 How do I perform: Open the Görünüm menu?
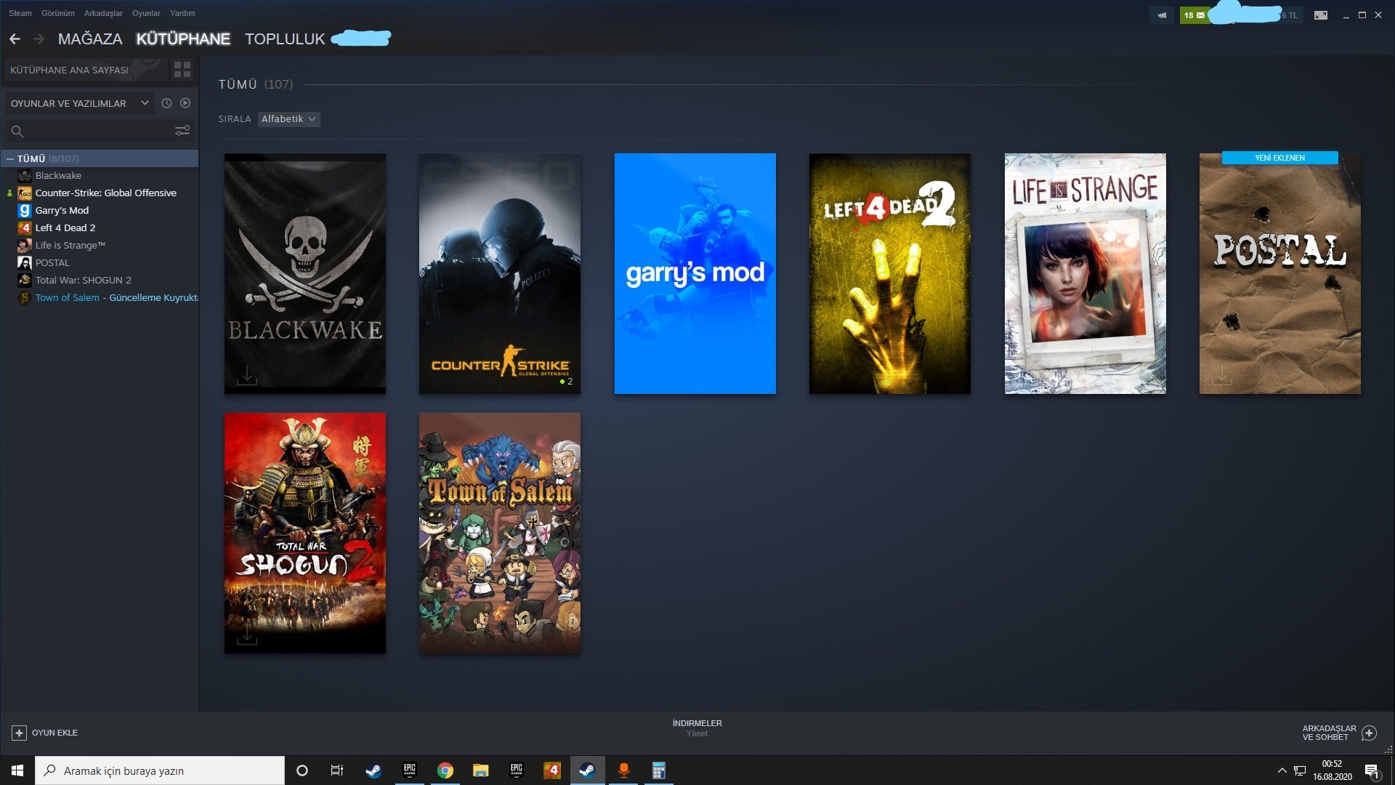click(x=58, y=13)
